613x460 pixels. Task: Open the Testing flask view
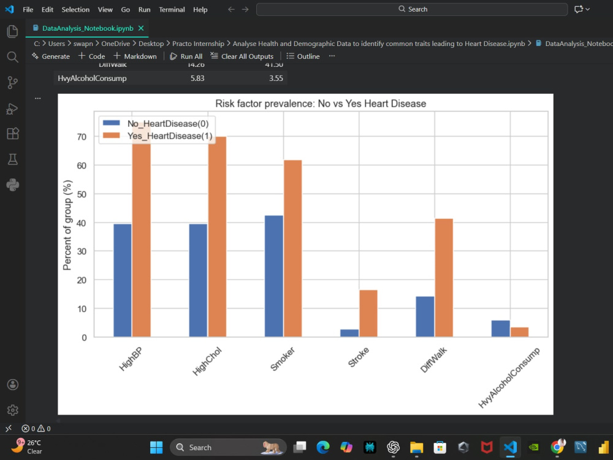(x=12, y=159)
